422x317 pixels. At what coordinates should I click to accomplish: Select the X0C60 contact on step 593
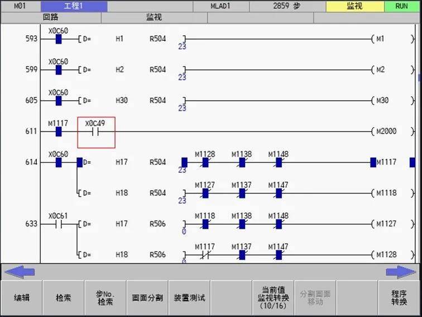(58, 39)
